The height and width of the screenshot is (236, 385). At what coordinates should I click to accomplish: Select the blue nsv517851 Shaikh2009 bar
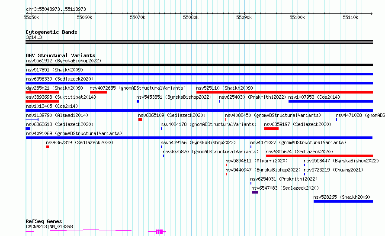click(x=199, y=74)
